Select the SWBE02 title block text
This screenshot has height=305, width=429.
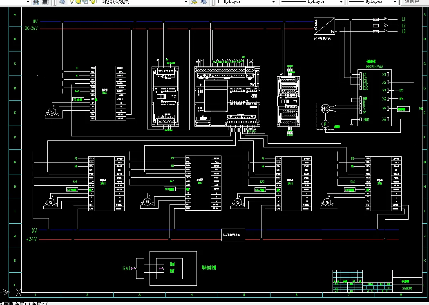pyautogui.click(x=407, y=288)
